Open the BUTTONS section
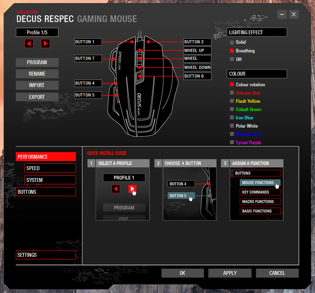Viewport: 315px width, 293px height. click(46, 192)
